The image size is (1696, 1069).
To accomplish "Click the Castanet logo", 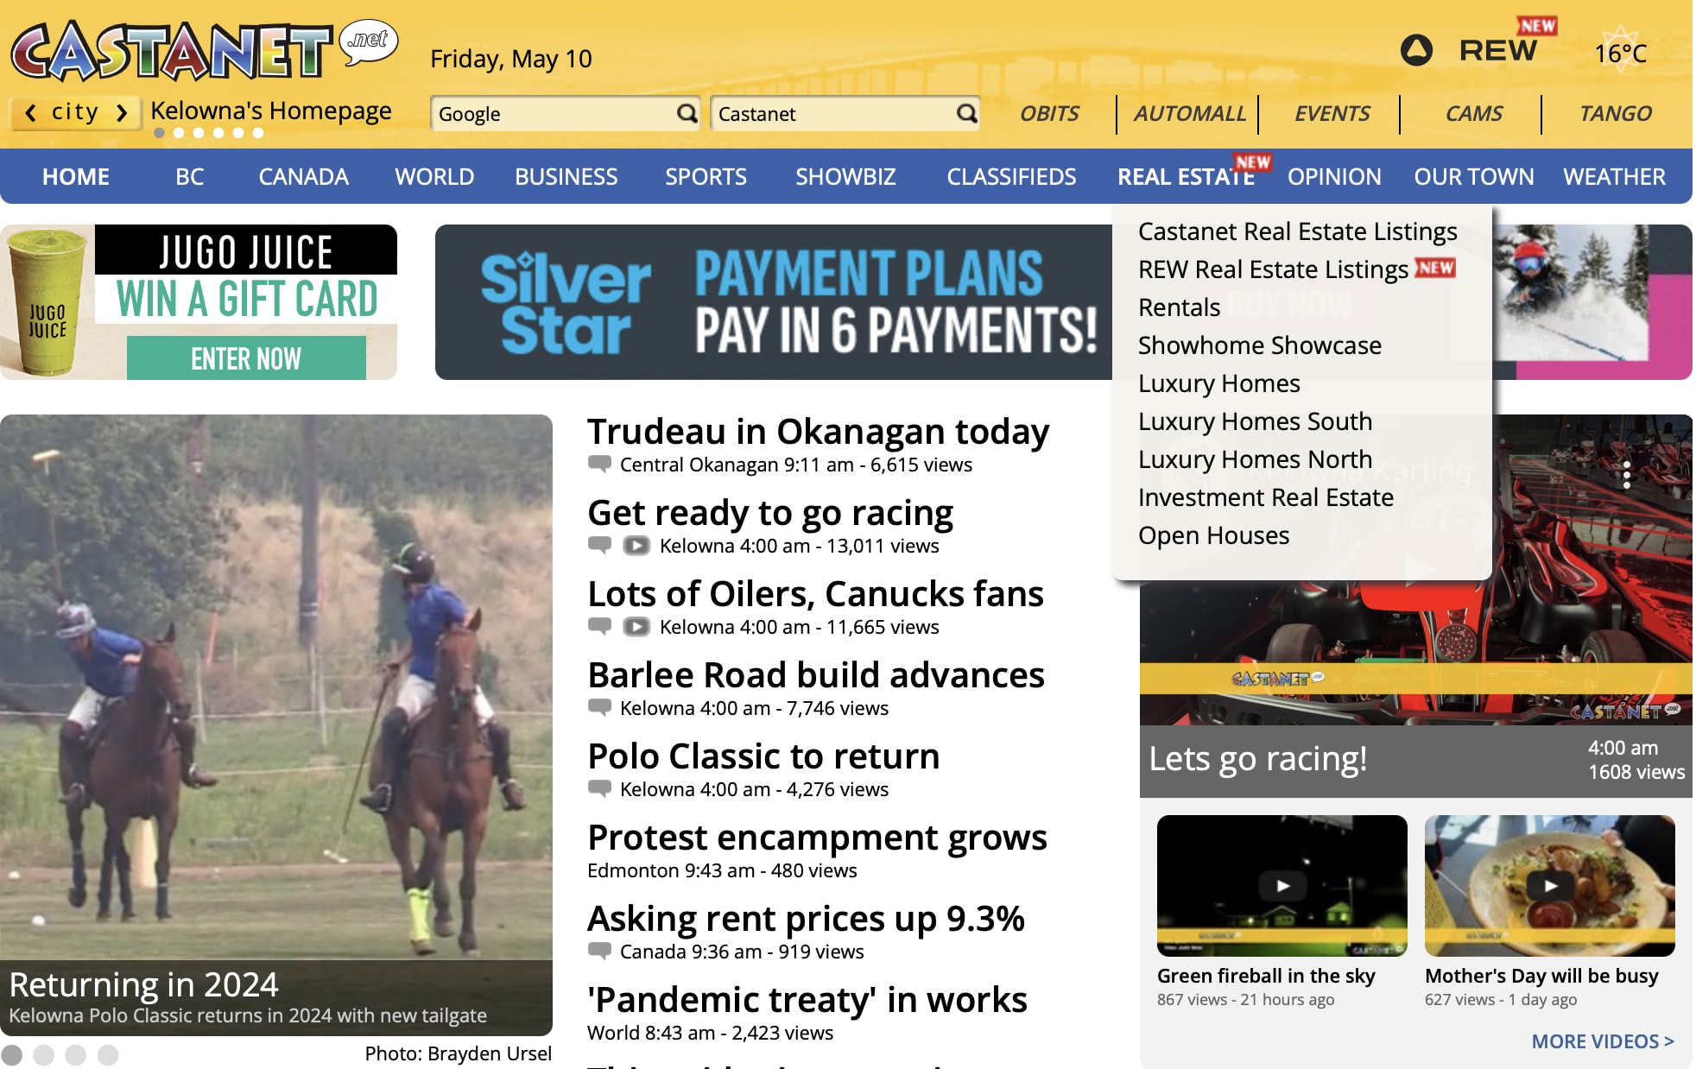I will [204, 51].
